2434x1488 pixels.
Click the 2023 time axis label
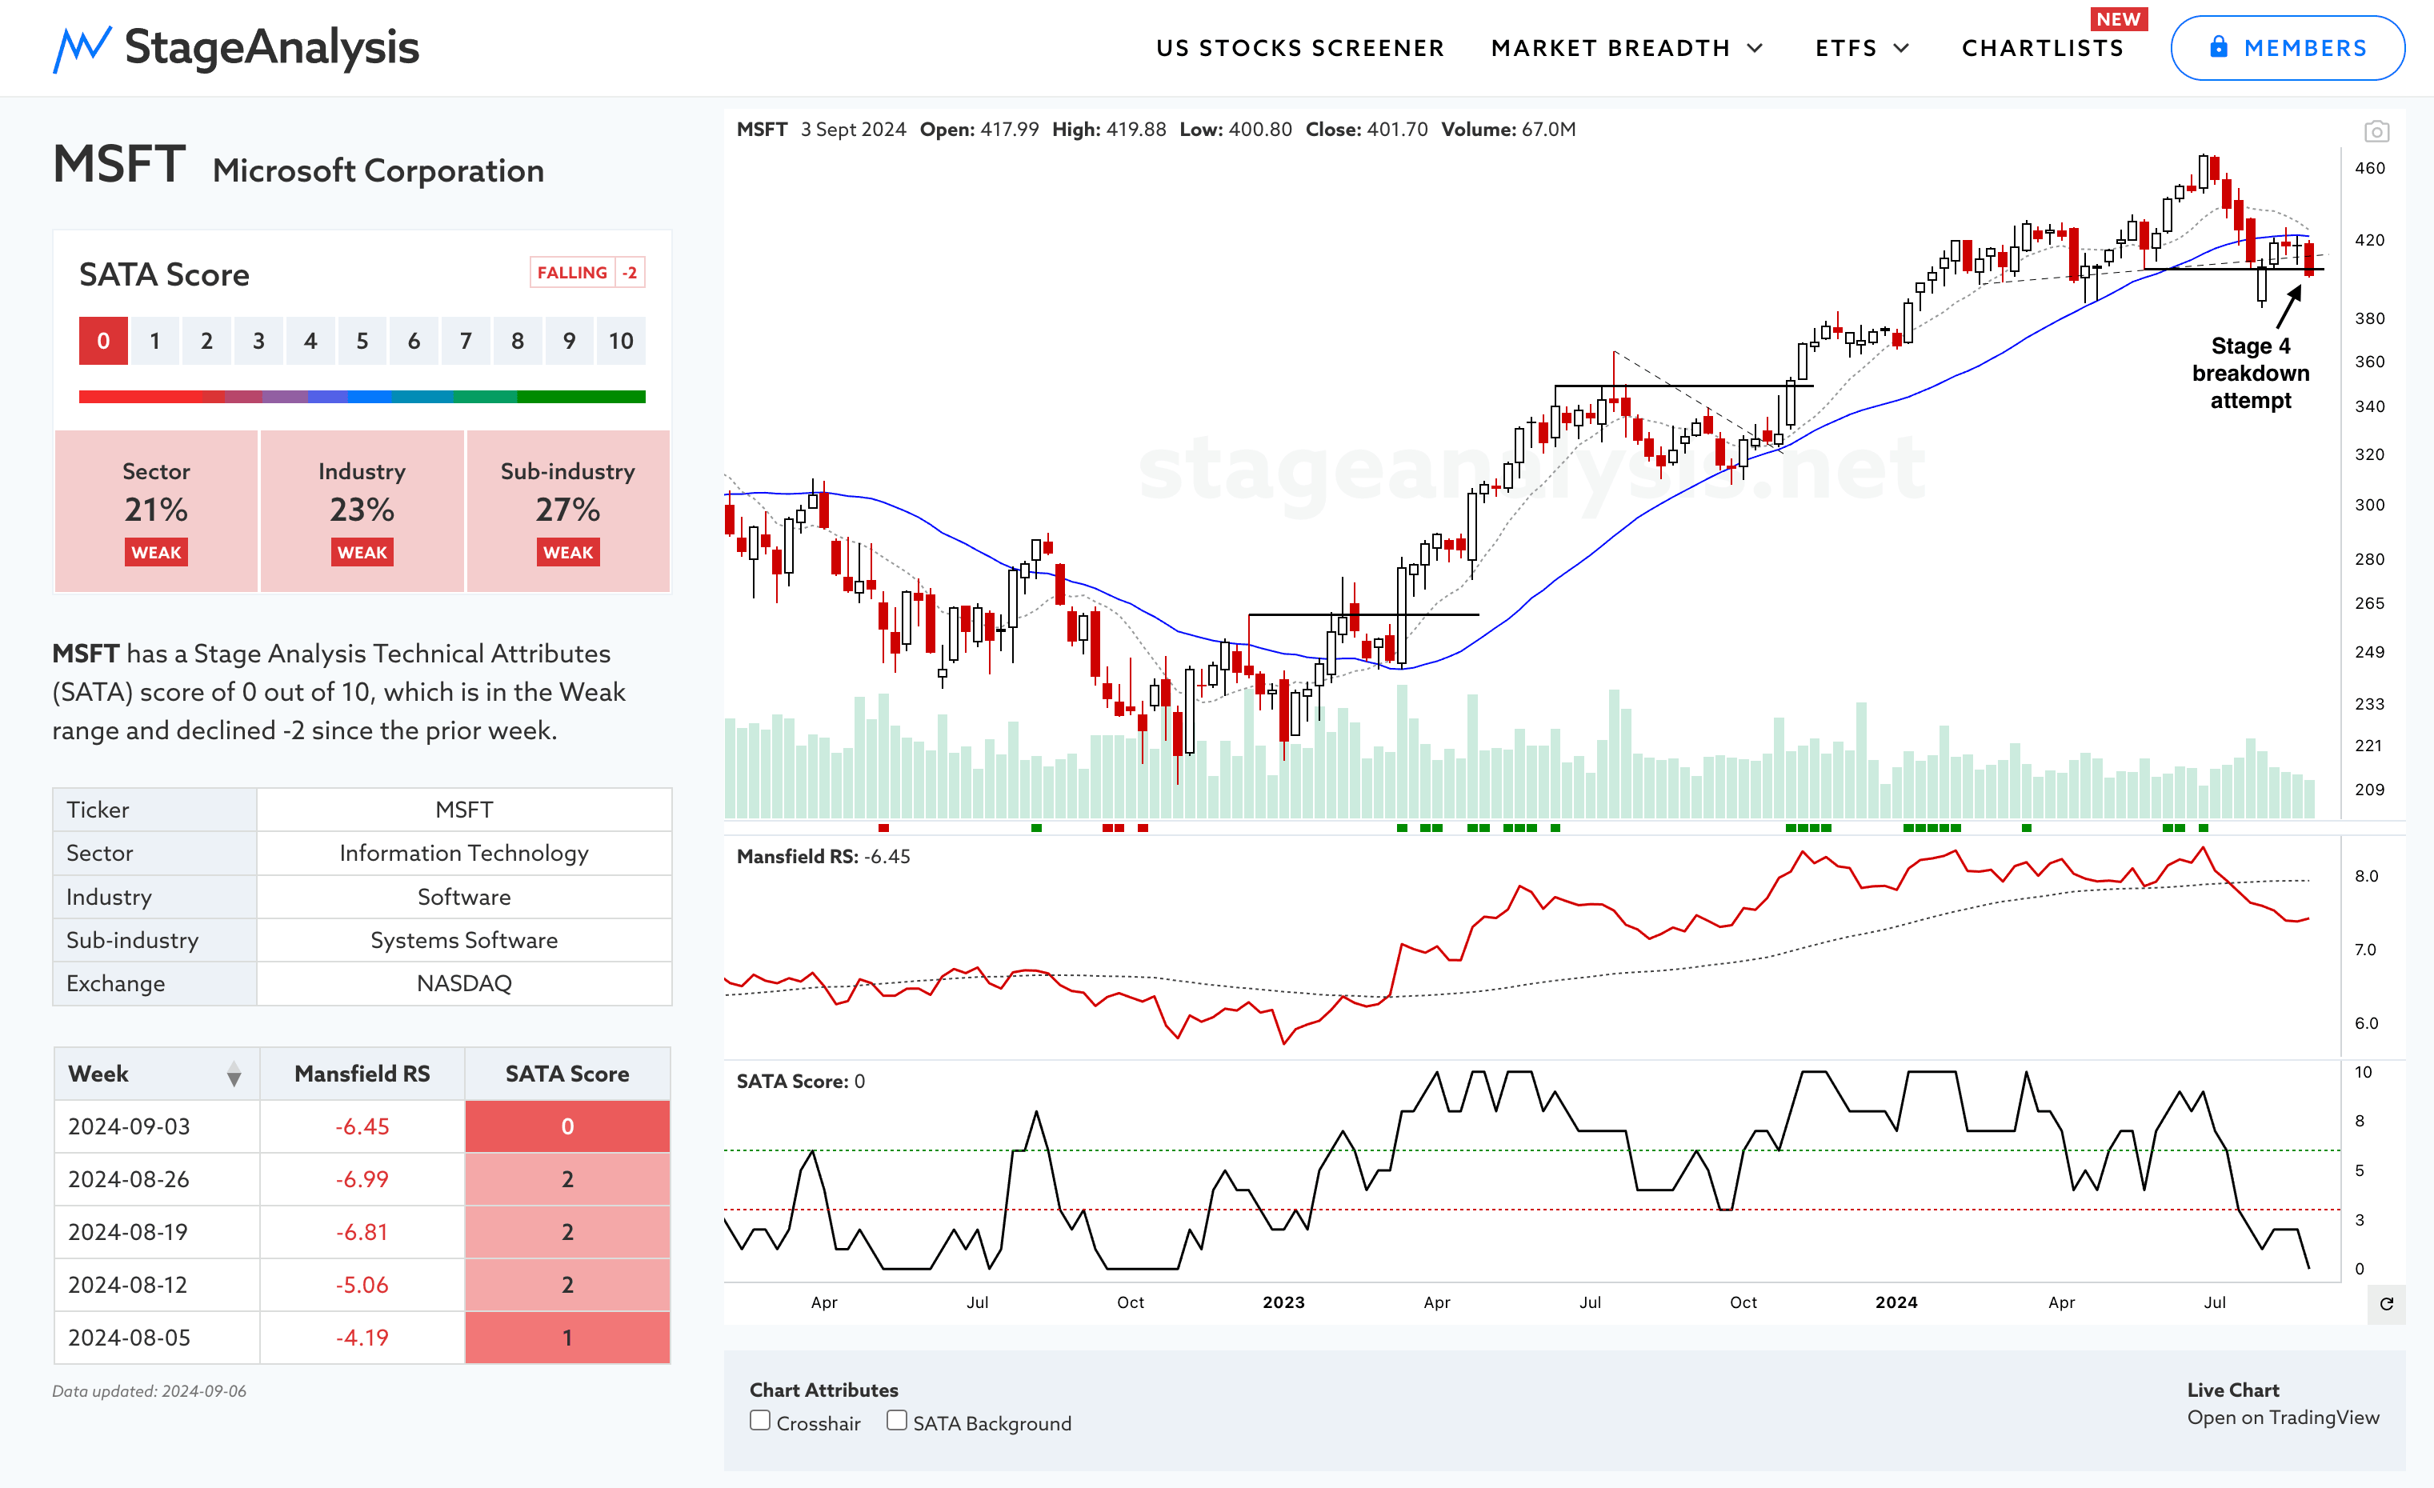(1283, 1302)
